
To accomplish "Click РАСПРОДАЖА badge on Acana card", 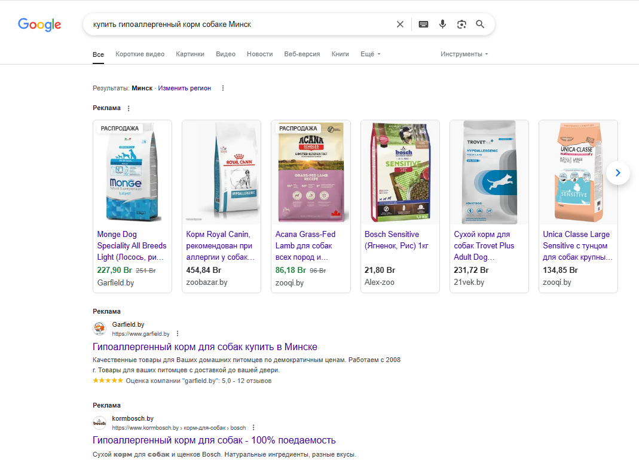I will pyautogui.click(x=298, y=129).
